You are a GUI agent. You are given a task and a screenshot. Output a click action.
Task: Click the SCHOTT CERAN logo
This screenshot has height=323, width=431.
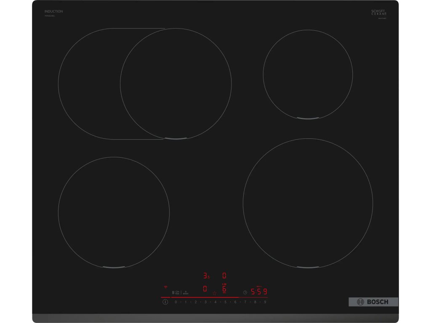coord(378,13)
